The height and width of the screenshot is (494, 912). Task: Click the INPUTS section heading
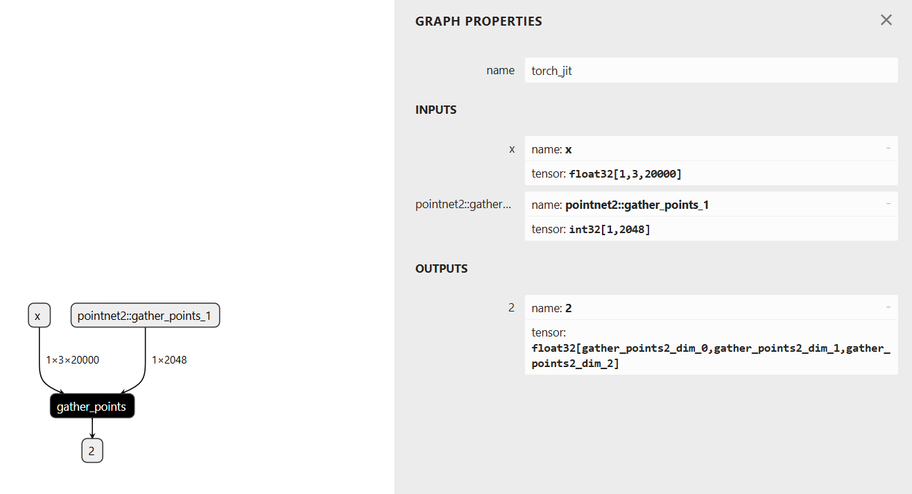(436, 110)
